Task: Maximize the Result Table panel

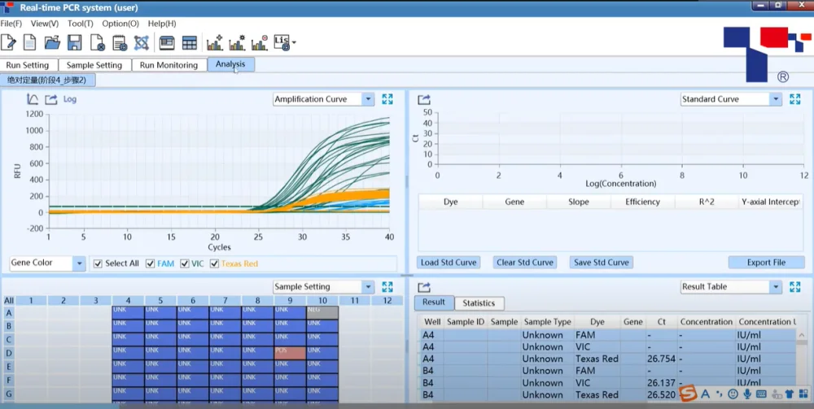Action: click(x=794, y=287)
